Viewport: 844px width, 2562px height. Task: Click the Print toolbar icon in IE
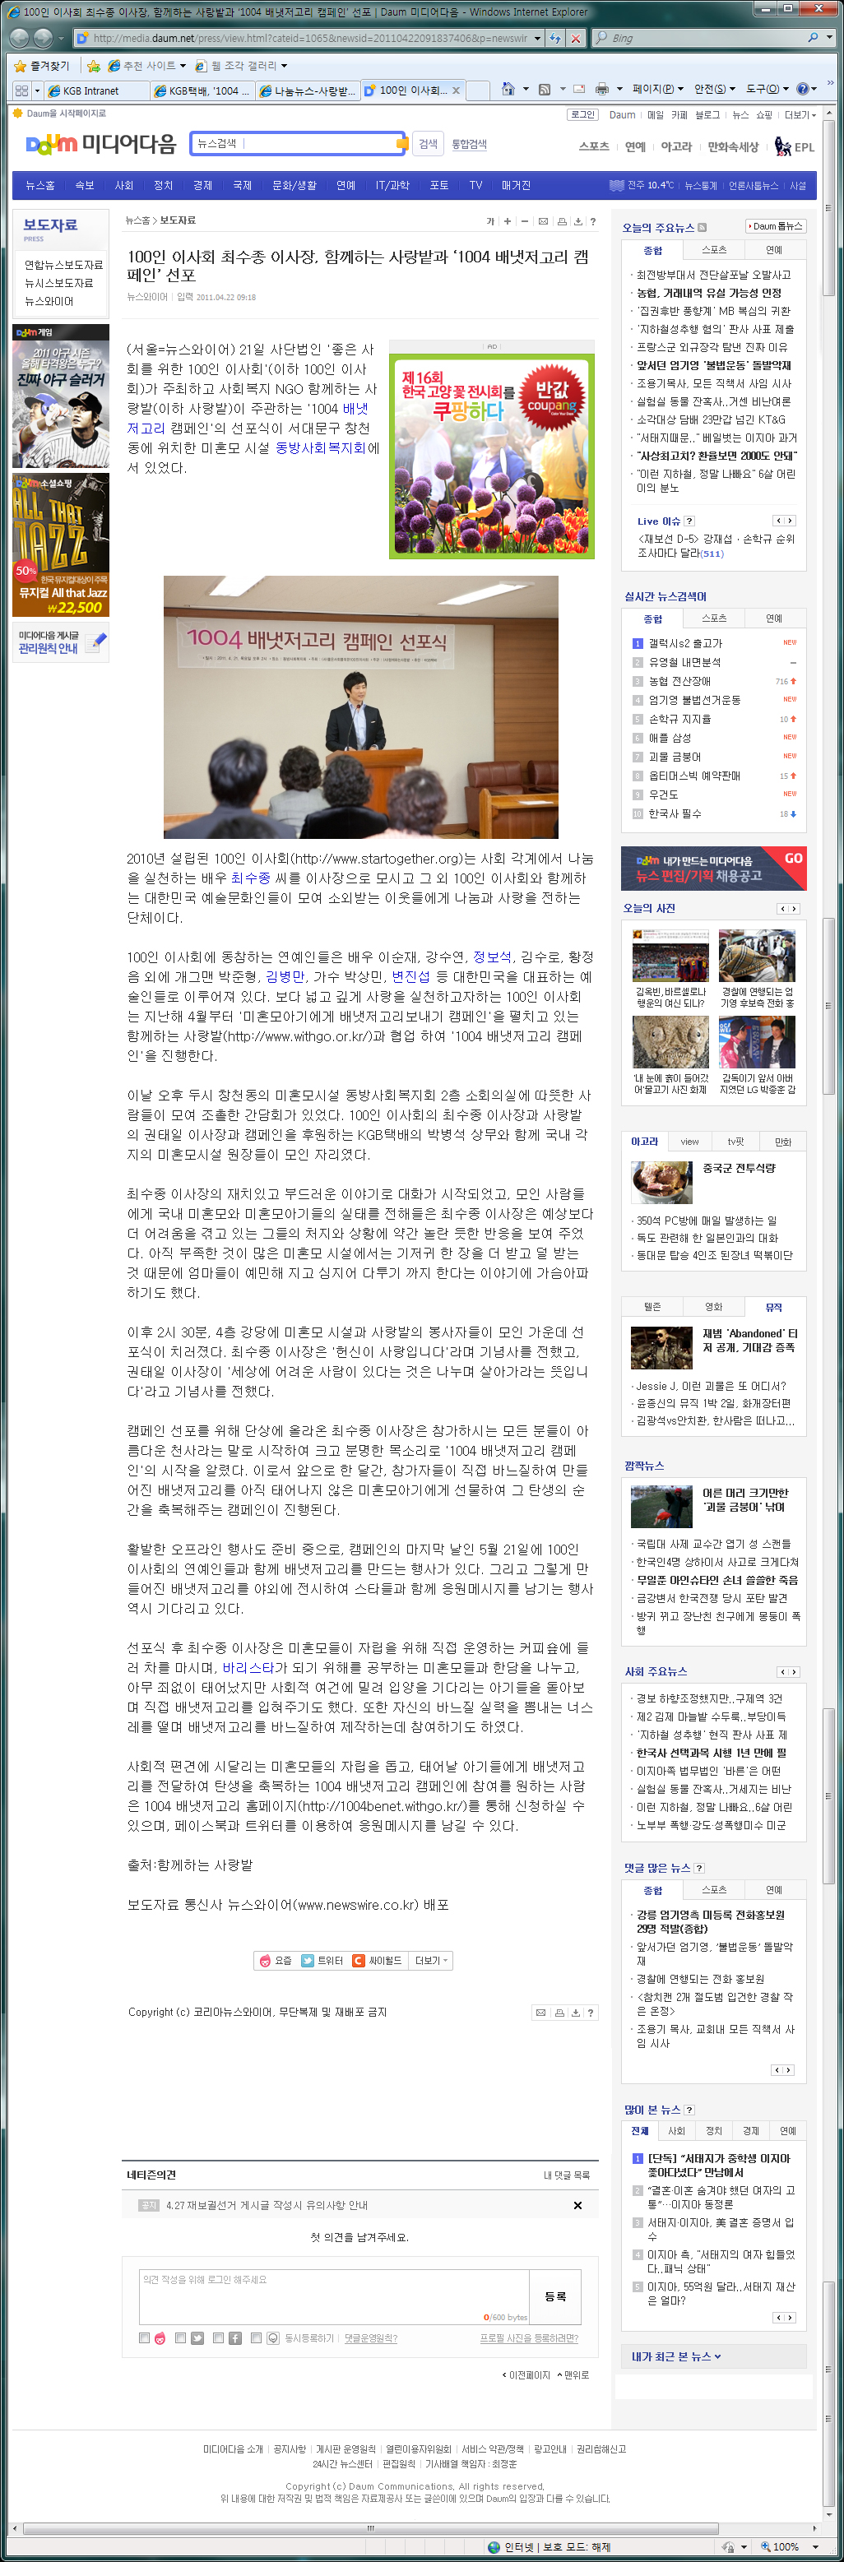tap(601, 90)
